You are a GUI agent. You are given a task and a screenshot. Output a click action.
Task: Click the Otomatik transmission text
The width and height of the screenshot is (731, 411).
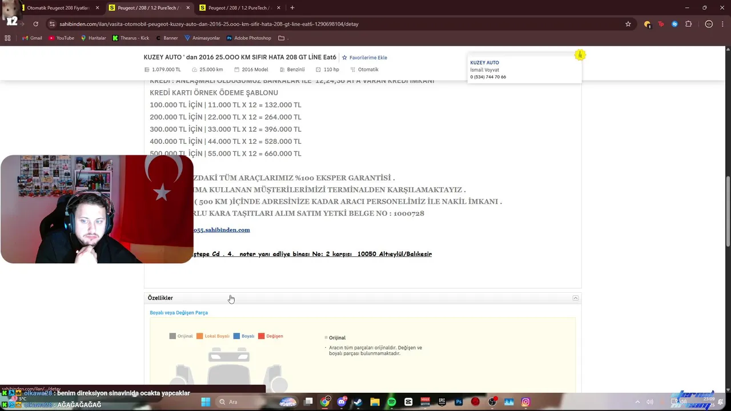pos(368,70)
